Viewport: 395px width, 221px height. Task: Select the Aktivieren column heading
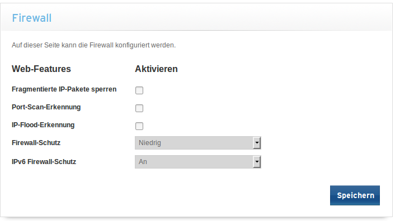[x=156, y=69]
